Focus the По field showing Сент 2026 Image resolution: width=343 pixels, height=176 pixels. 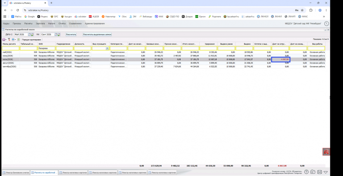click(x=48, y=34)
